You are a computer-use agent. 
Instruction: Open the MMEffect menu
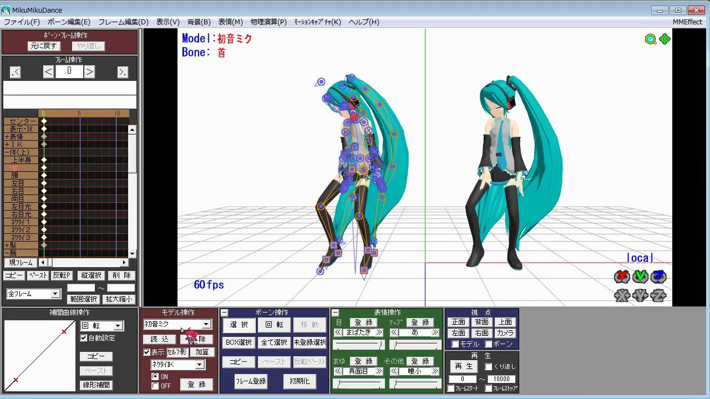[x=687, y=22]
